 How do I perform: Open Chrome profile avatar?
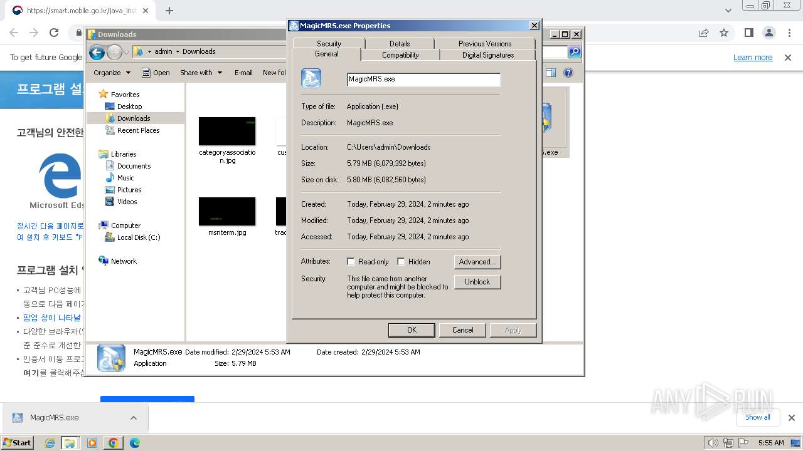768,33
